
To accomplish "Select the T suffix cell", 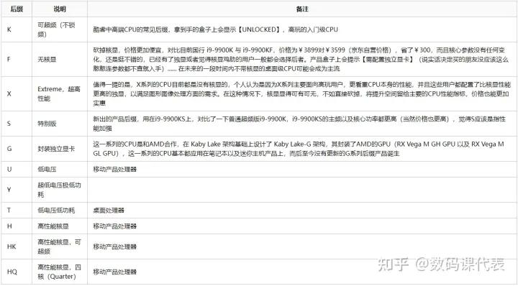I will coord(17,210).
